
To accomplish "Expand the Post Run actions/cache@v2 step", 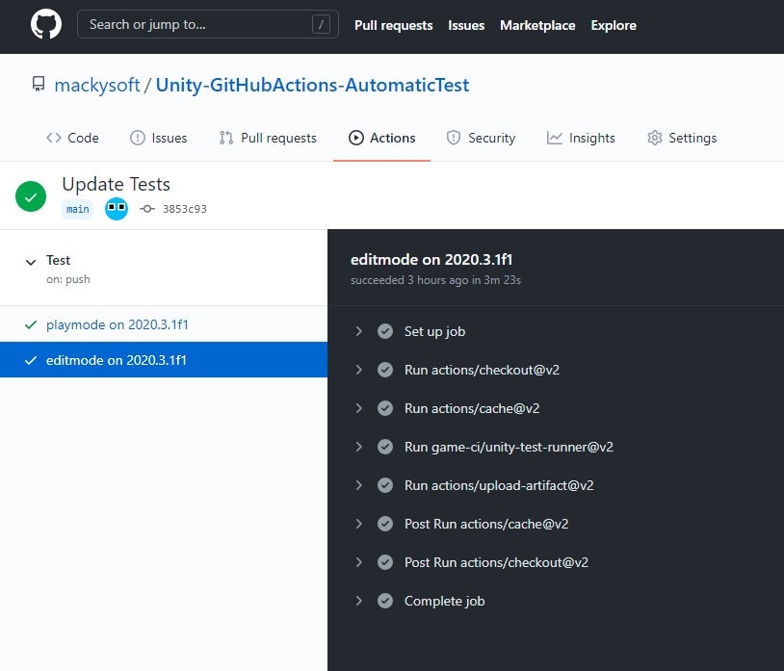I will 358,523.
